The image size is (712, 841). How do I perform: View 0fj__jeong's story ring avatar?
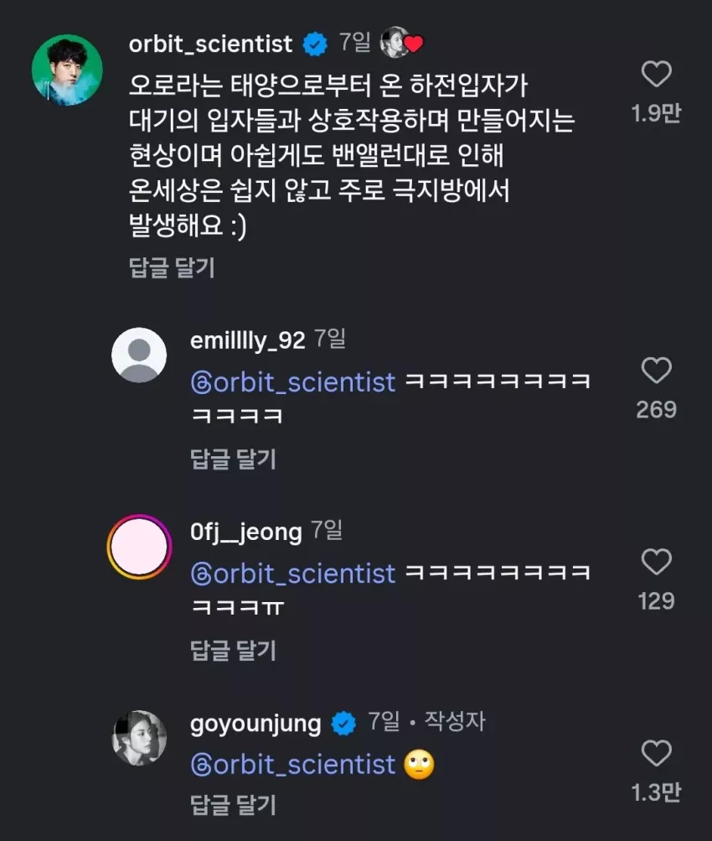(139, 547)
